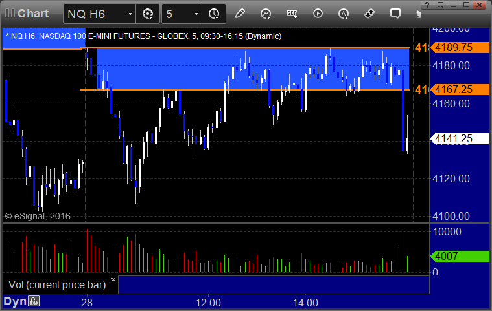The height and width of the screenshot is (311, 492).
Task: Click the 12:00 time axis label
Action: click(x=208, y=303)
